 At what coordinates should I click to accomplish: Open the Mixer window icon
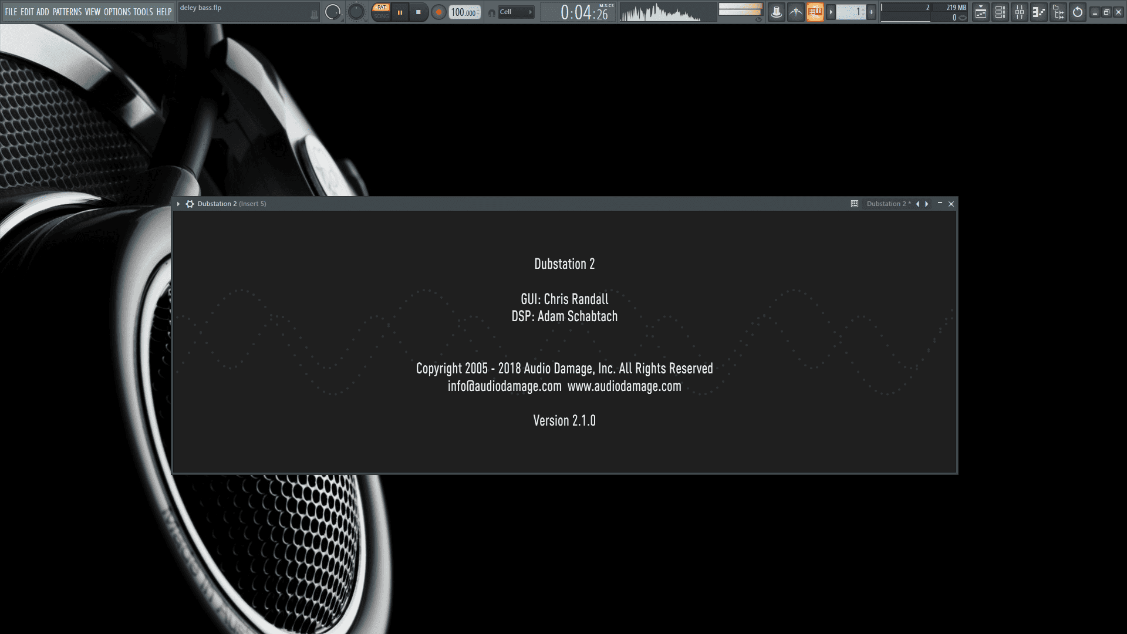point(1020,12)
